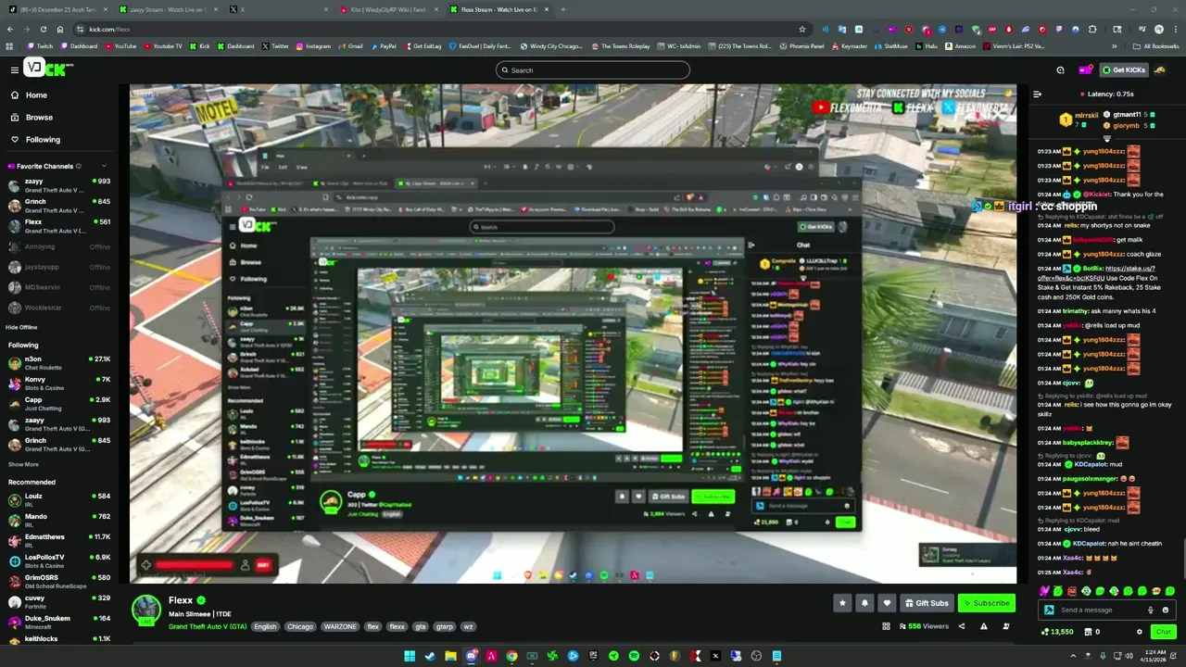This screenshot has width=1186, height=667.
Task: Open zaayy in Favorite Channels
Action: click(58, 185)
